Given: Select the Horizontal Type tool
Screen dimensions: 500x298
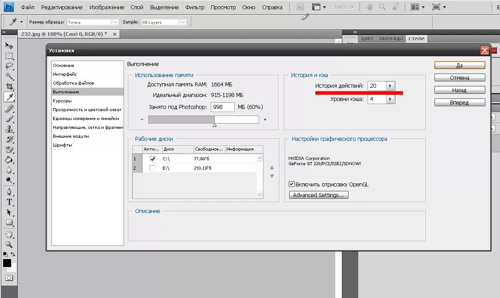Looking at the screenshot, I should (x=9, y=202).
